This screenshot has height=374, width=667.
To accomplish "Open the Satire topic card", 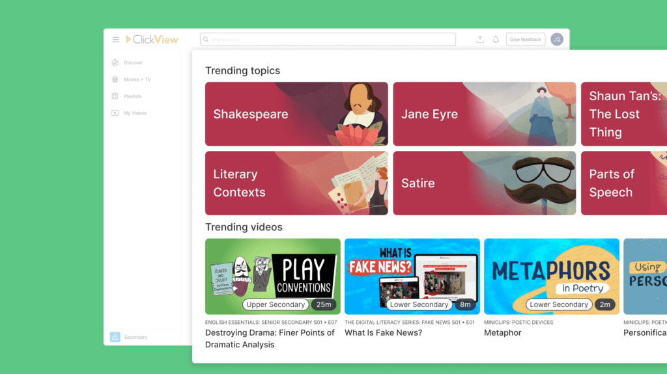I will click(x=484, y=183).
